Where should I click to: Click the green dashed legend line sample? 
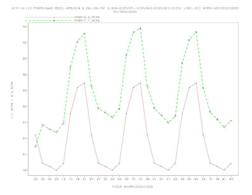click(49, 21)
